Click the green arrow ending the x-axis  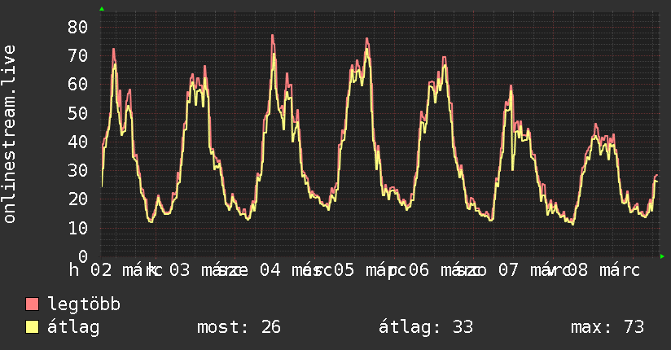coord(662,256)
